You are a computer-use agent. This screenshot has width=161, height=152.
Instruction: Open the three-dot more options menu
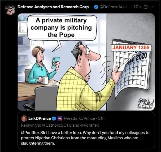click(x=152, y=7)
